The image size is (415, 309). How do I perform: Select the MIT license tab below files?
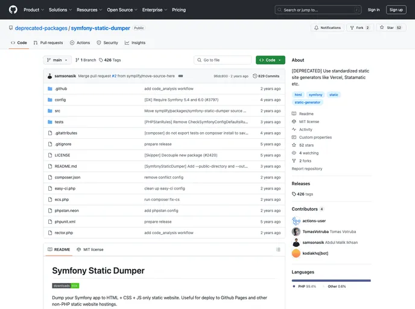(90, 249)
